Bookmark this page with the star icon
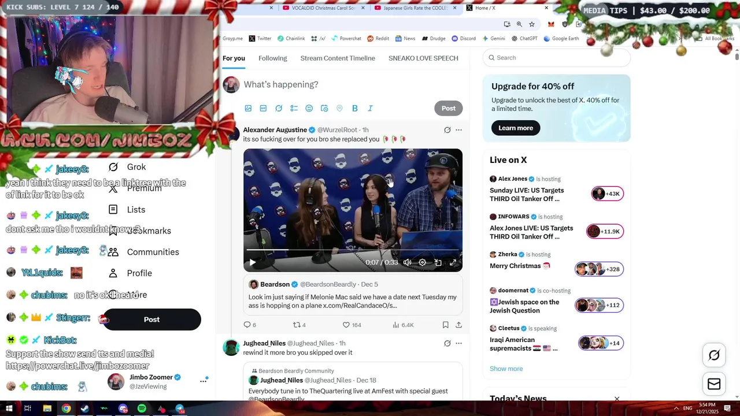This screenshot has height=416, width=740. pyautogui.click(x=532, y=24)
